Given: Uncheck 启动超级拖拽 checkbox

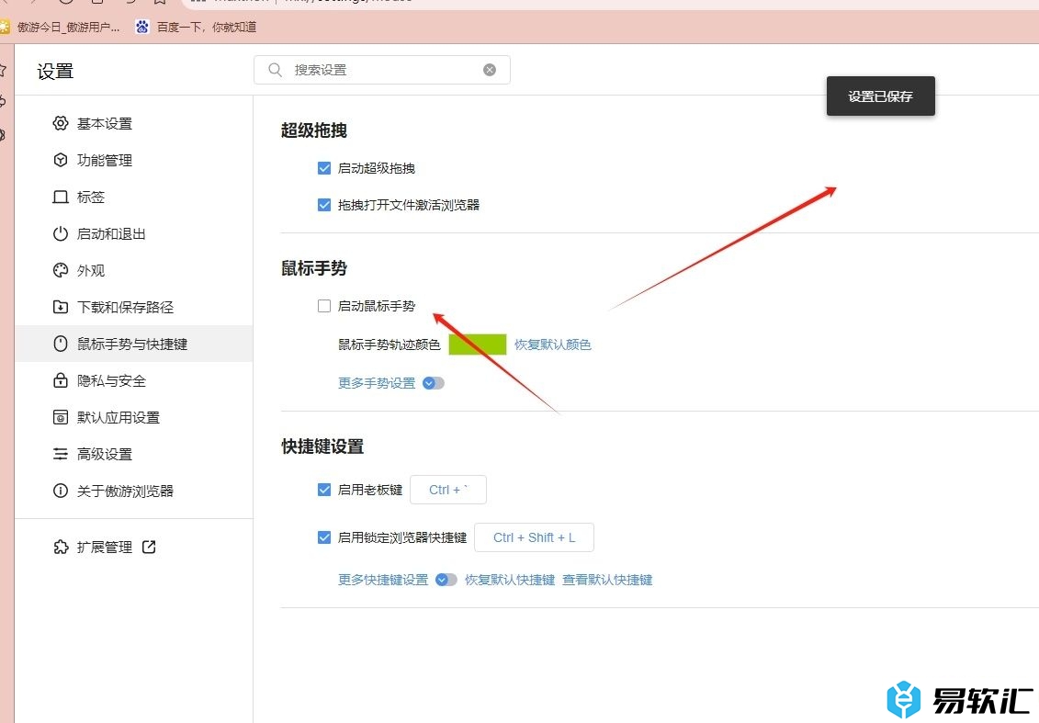Looking at the screenshot, I should tap(323, 168).
